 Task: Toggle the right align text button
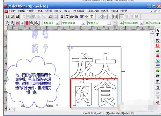point(132,17)
